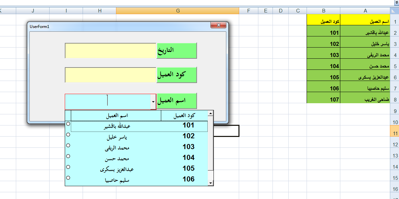This screenshot has height=199, width=399.
Task: Click the green اسم العميل form label
Action: coord(177,101)
